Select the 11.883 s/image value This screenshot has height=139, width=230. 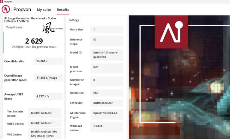click(48, 78)
